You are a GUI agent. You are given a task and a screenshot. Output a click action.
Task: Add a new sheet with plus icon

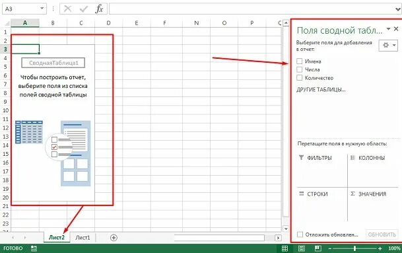(114, 238)
